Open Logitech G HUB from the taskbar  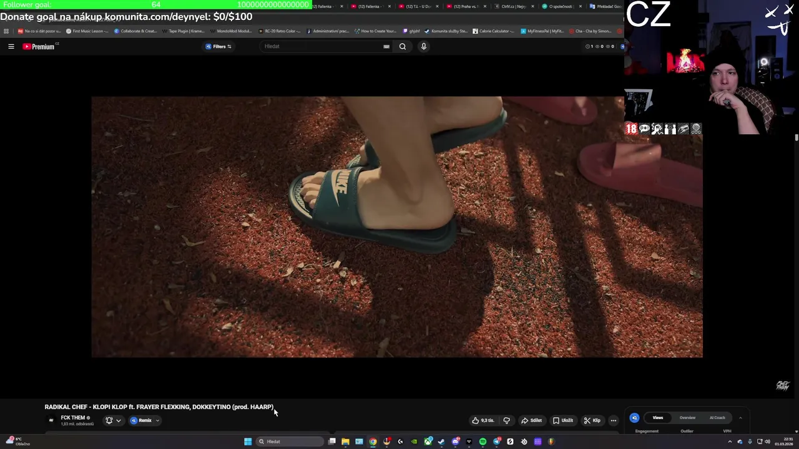[x=400, y=442]
